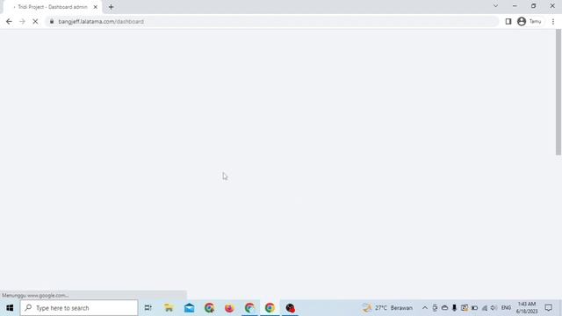562x316 pixels.
Task: Open the red and black taskbar app
Action: [x=290, y=308]
